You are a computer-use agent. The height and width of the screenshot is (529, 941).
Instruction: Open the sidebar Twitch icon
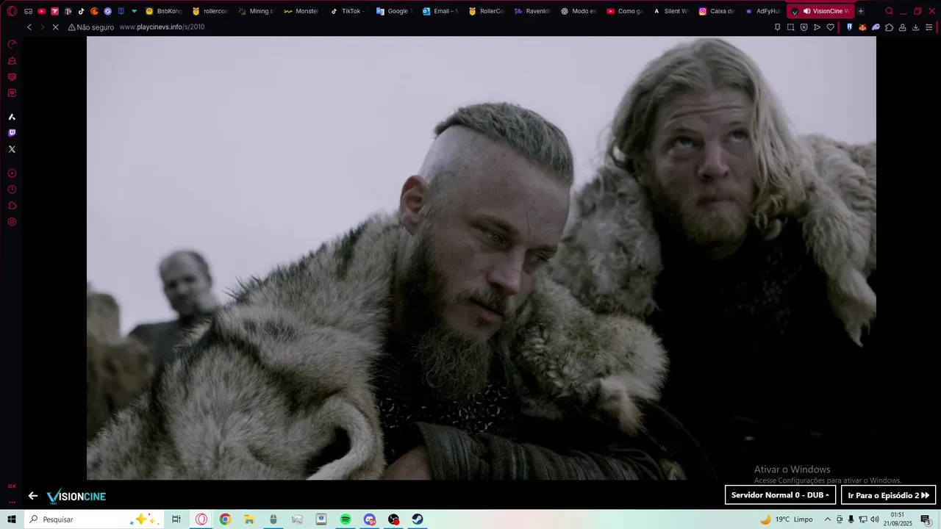pos(12,133)
